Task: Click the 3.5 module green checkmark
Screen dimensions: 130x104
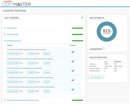Action: tap(73, 89)
